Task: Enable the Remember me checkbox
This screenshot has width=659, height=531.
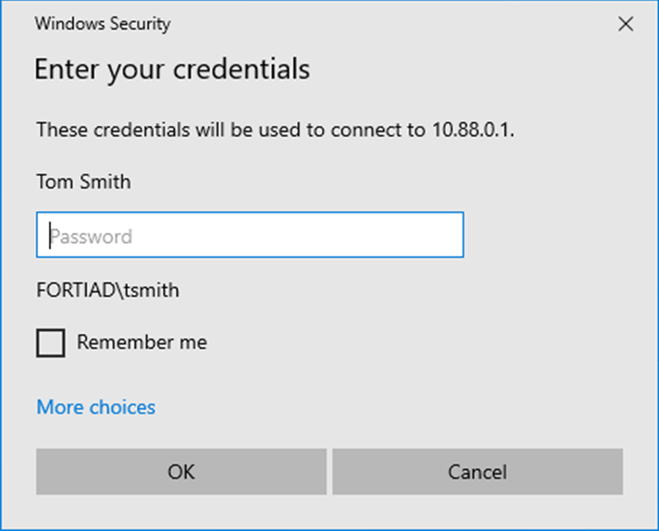Action: click(51, 343)
